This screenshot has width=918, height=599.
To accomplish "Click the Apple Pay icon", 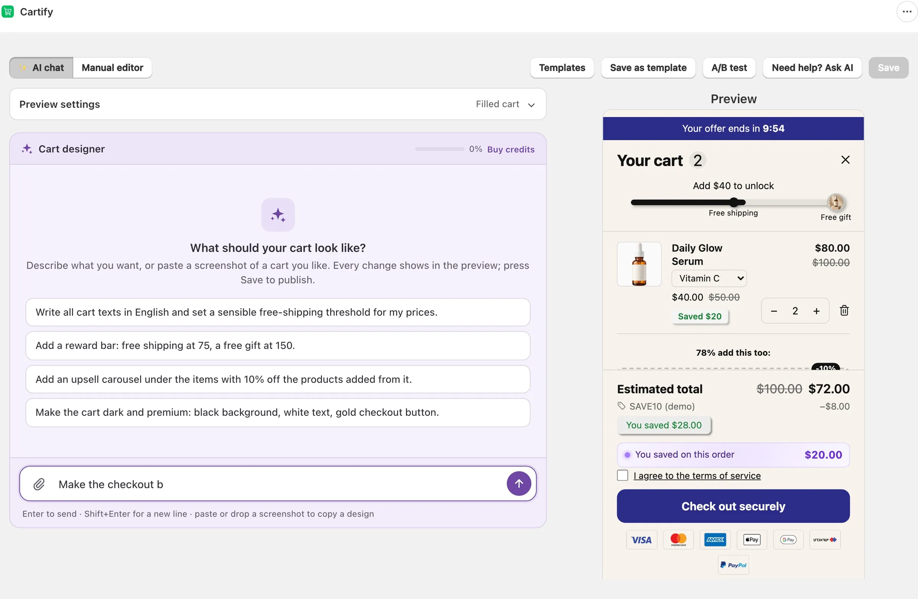I will (752, 540).
